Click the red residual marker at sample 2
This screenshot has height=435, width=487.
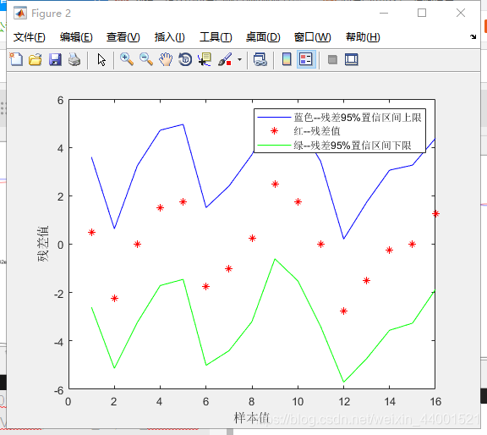(x=114, y=299)
